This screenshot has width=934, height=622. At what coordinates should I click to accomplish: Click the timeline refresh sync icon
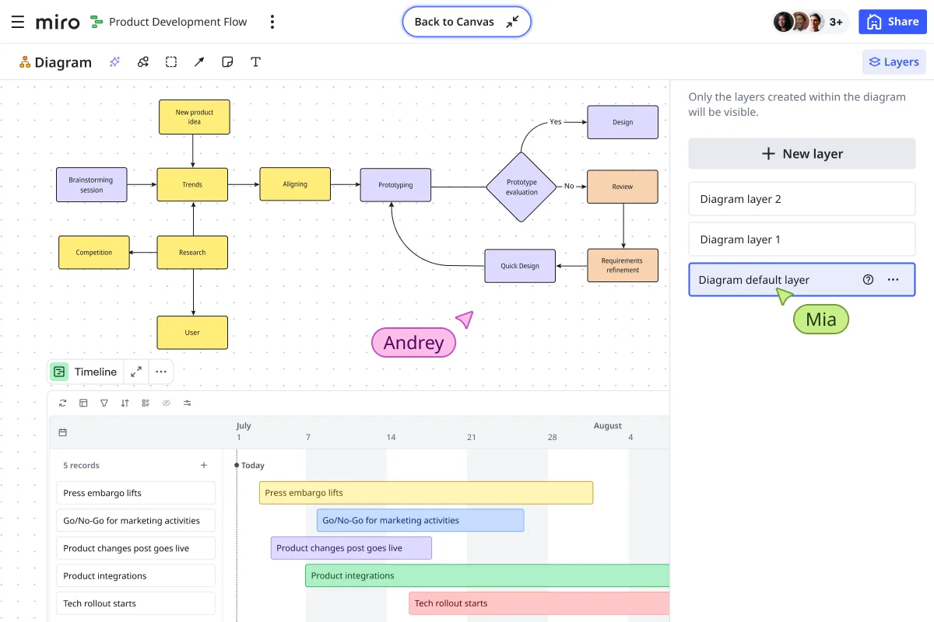(x=63, y=403)
